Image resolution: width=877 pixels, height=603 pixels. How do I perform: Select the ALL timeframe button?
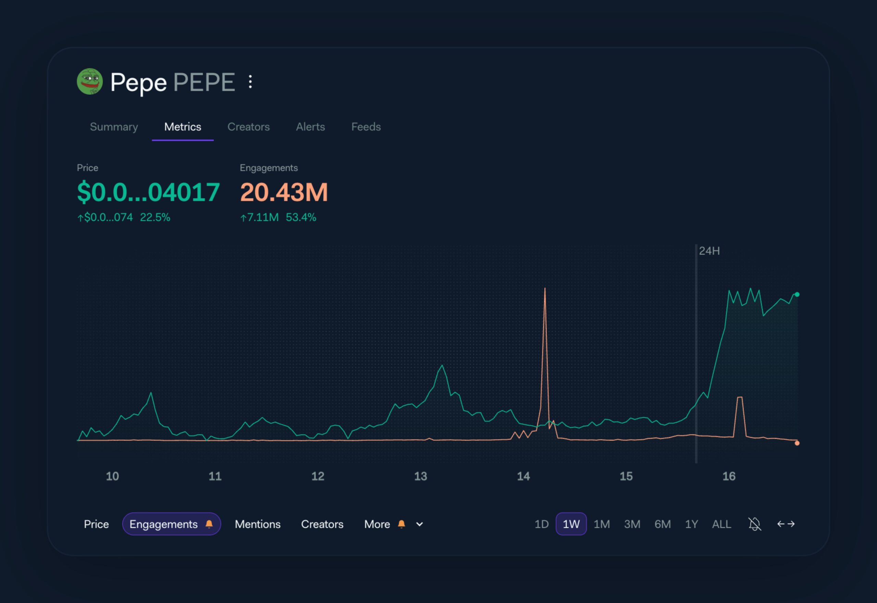[x=721, y=524]
